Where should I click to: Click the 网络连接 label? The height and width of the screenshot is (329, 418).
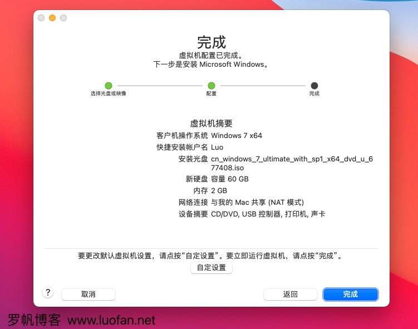(x=193, y=203)
